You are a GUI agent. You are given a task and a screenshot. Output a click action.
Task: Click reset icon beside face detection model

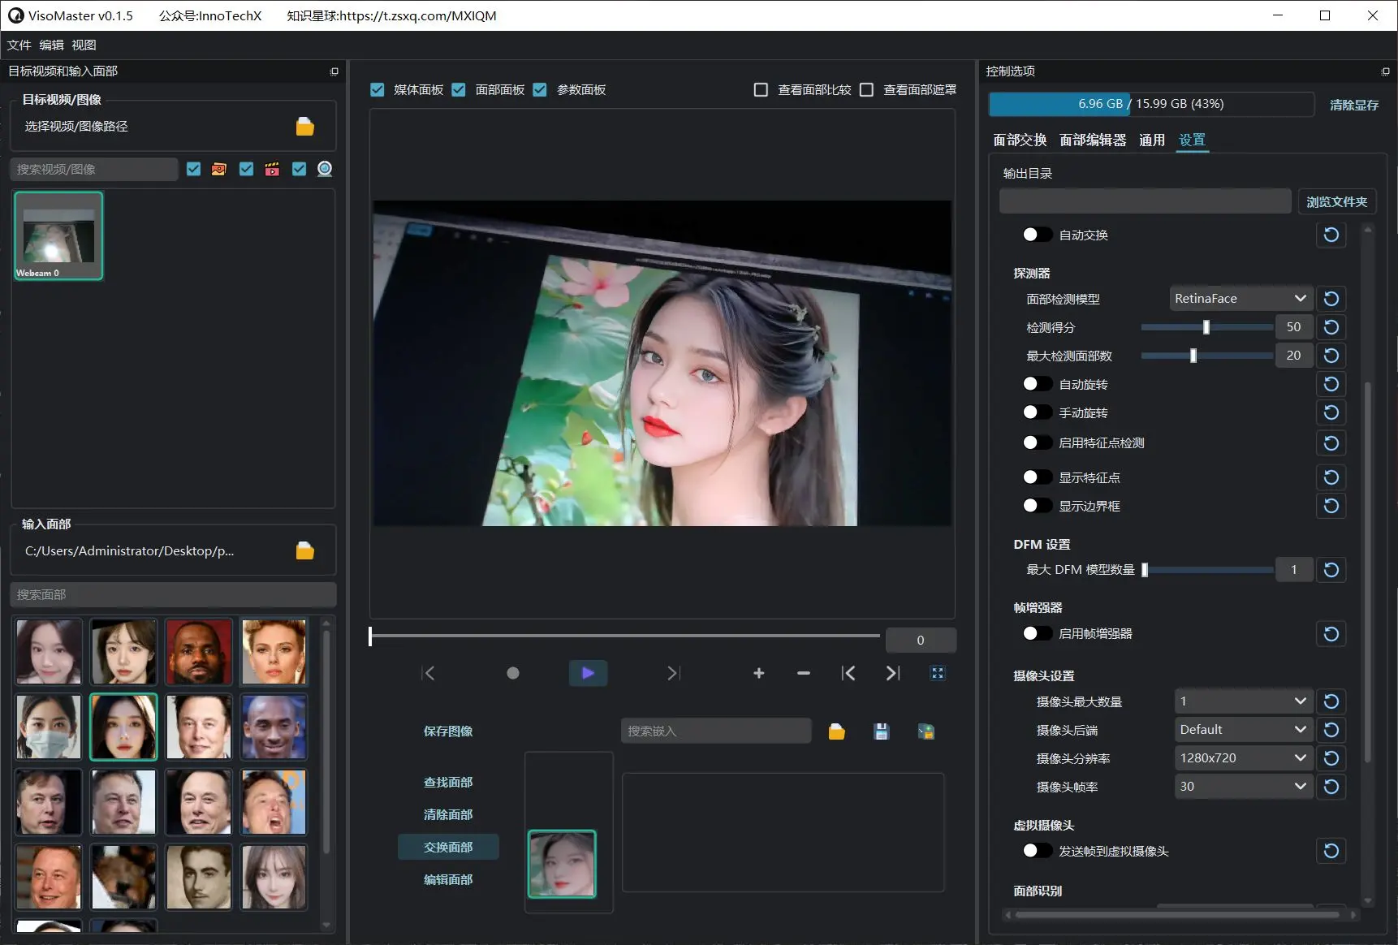(1330, 298)
